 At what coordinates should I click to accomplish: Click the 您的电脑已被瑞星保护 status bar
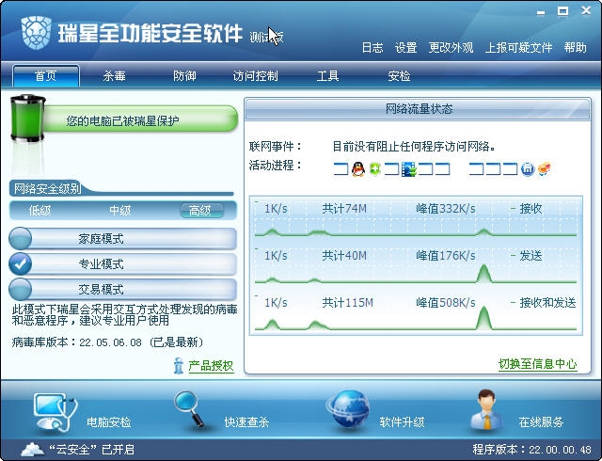point(140,119)
